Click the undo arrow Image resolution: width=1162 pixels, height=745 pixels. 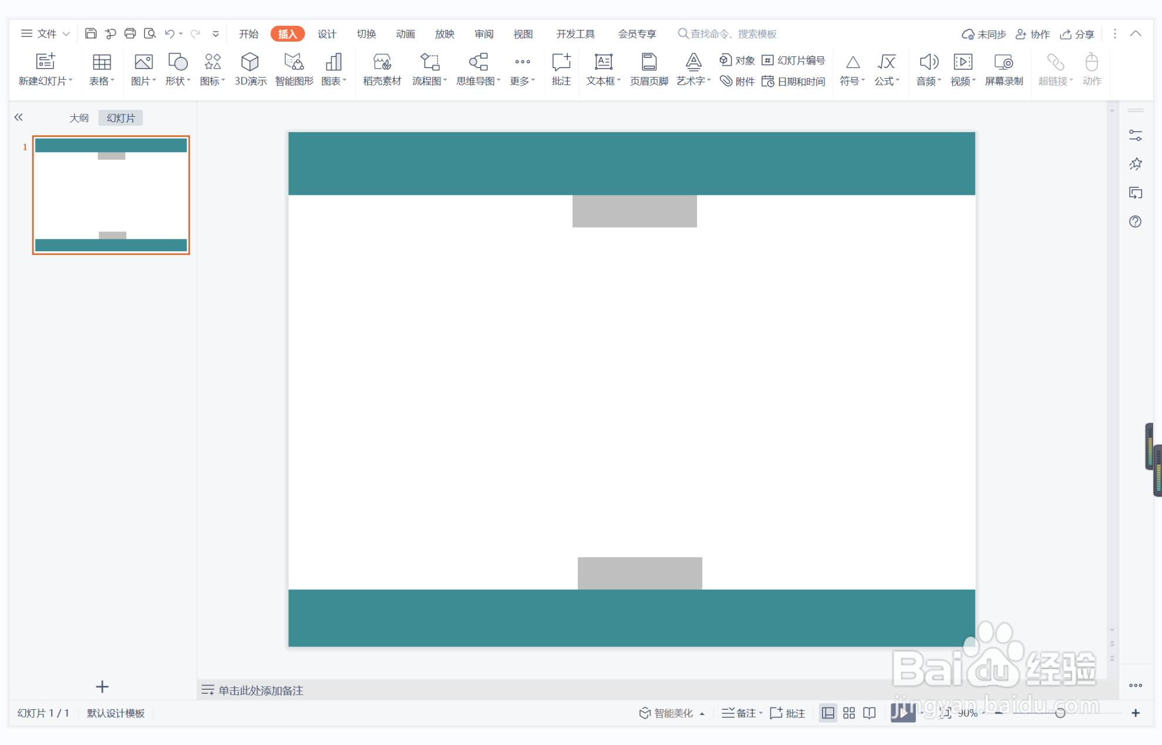(169, 33)
